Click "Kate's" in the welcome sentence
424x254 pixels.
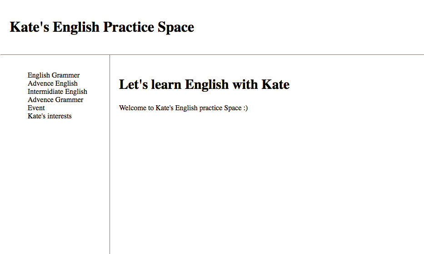click(165, 108)
